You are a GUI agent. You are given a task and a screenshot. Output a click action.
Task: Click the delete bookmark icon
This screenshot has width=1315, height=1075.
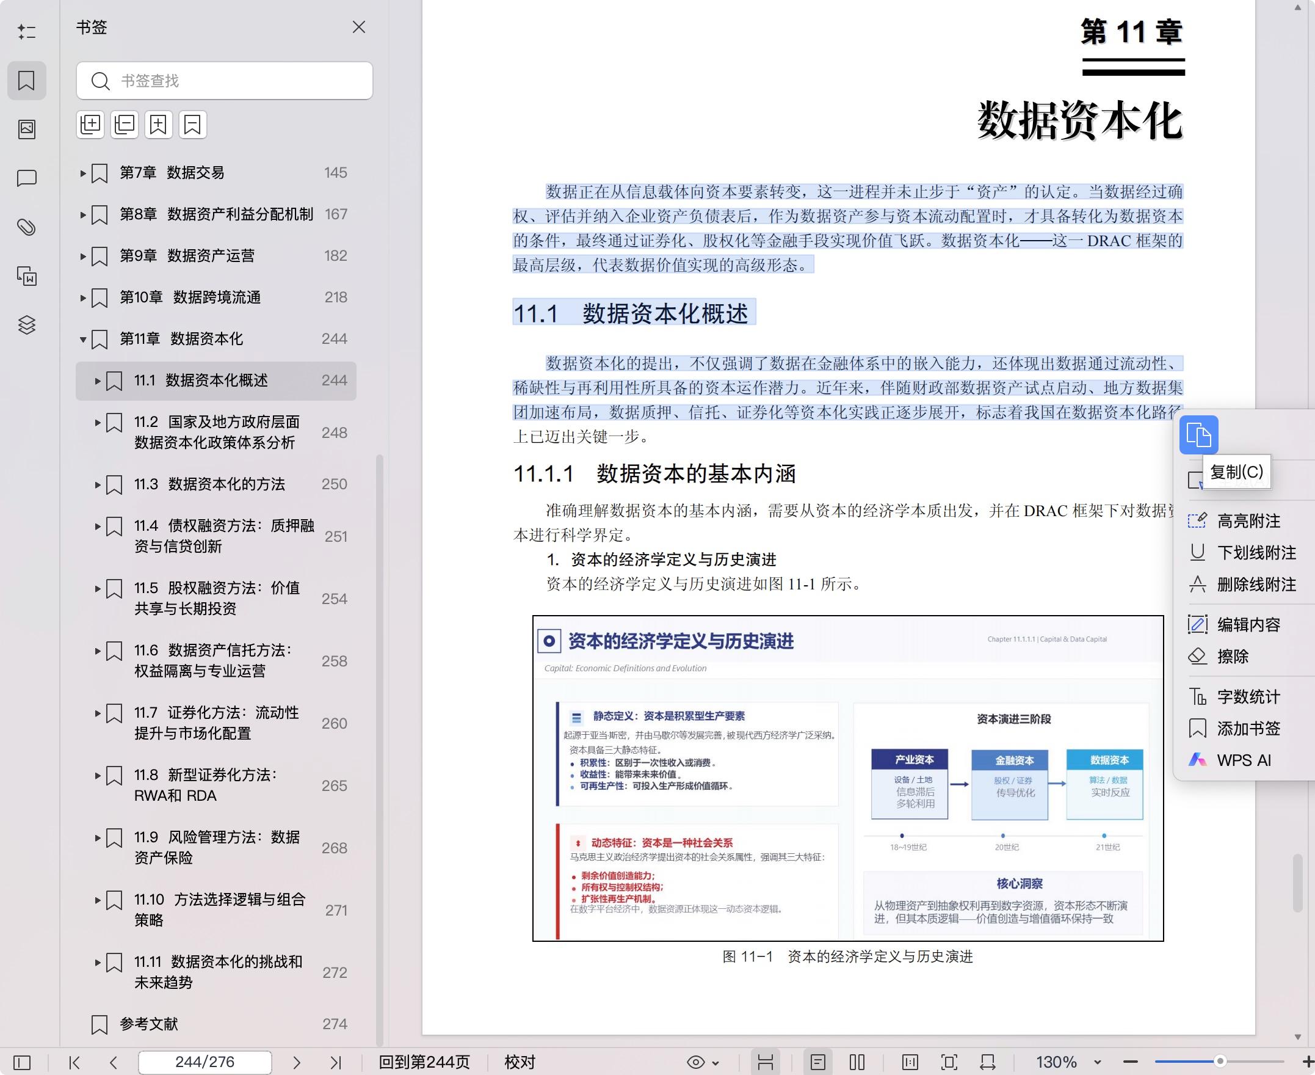pyautogui.click(x=192, y=125)
